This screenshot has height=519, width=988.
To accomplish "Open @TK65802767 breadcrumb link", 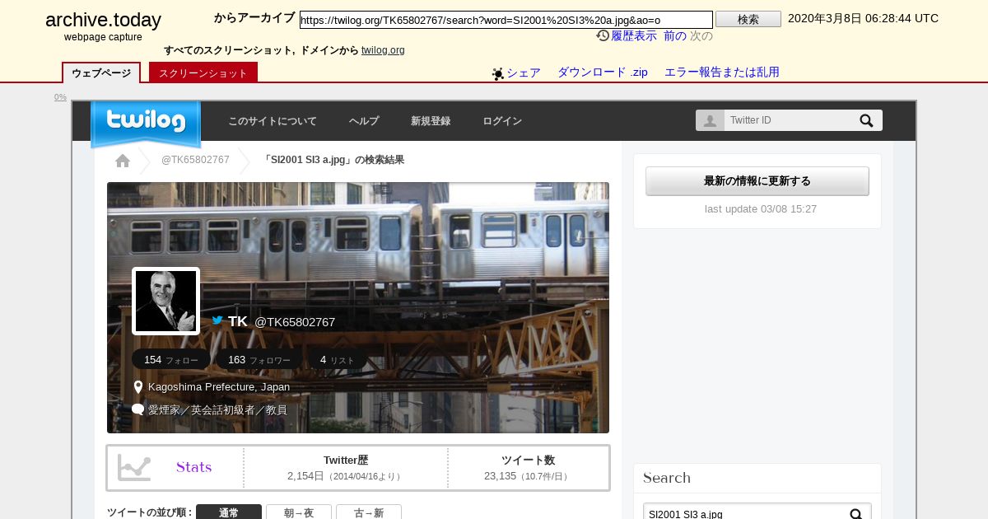I will pyautogui.click(x=195, y=160).
